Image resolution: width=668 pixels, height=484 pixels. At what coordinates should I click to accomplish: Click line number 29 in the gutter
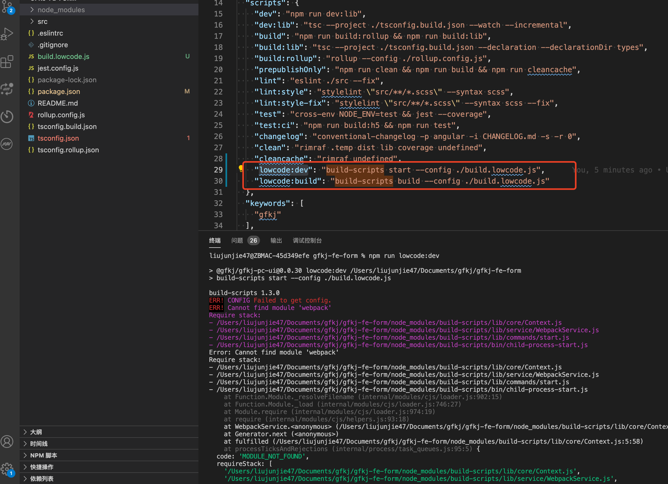point(218,170)
